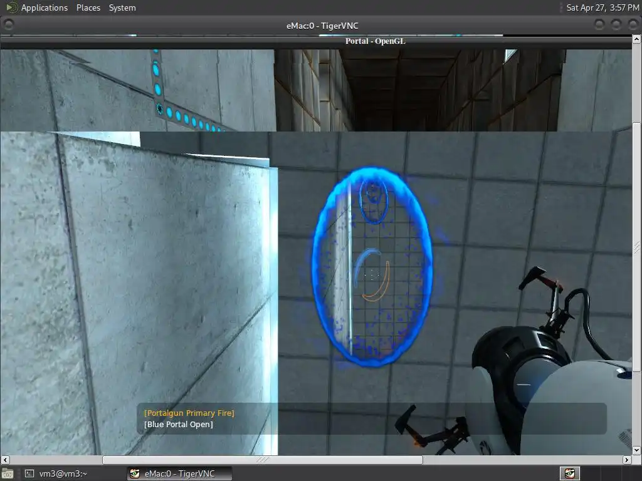
Task: Click the Applications menu logo icon
Action: click(x=12, y=8)
